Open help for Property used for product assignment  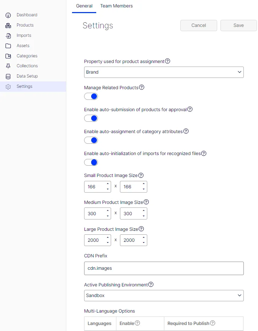168,61
